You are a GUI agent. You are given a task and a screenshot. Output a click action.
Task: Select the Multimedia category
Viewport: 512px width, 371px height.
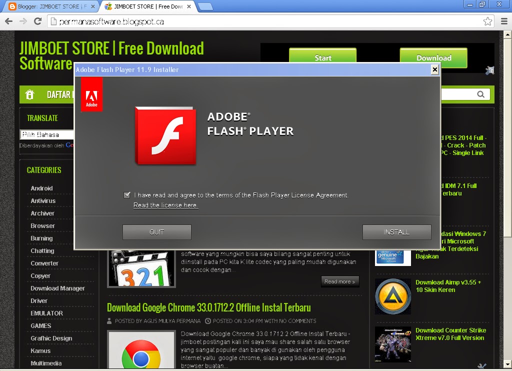click(46, 363)
